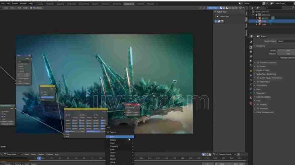Open the File menu

3,3
